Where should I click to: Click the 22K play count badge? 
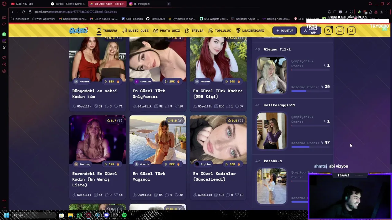coord(172,164)
